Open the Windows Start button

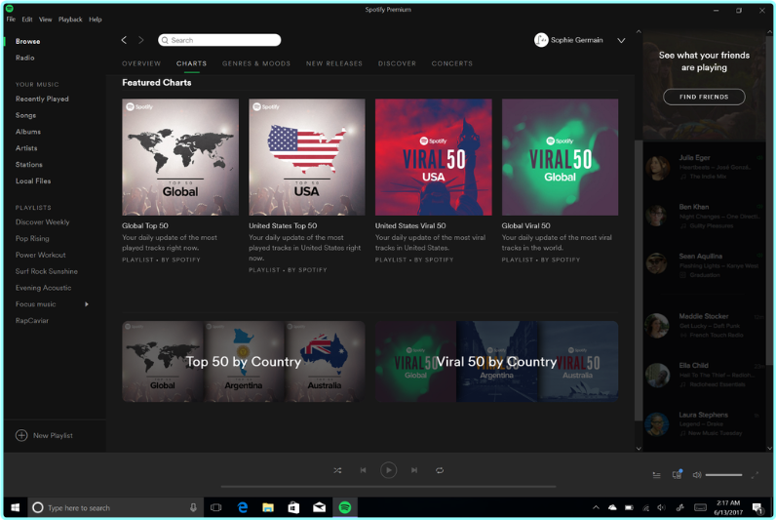15,507
